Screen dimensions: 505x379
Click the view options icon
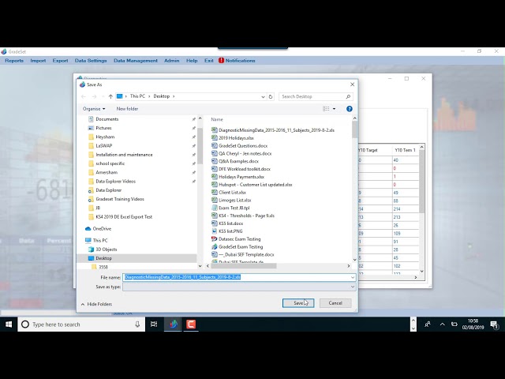(x=326, y=109)
